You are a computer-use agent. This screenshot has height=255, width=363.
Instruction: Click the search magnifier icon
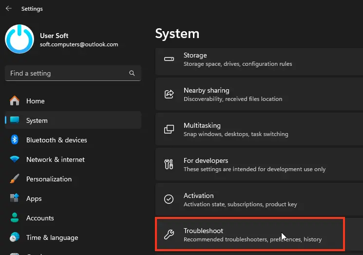(x=132, y=74)
